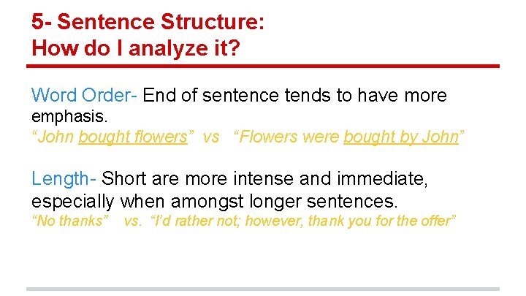This screenshot has width=526, height=296.
Task: Click the "How do I analyze it?" heading
Action: pos(136,48)
